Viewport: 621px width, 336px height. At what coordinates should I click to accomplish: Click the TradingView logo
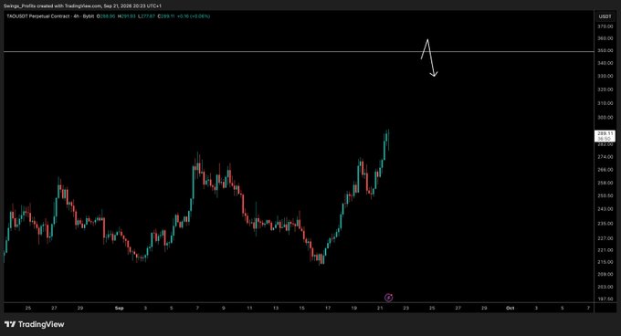click(35, 324)
